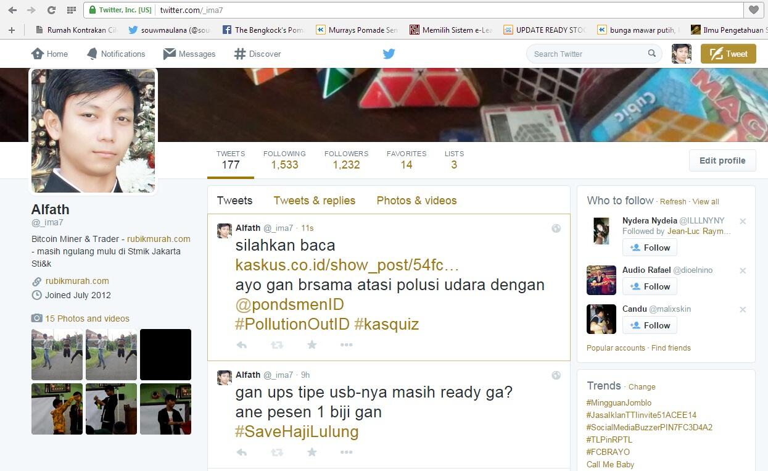Follow Audio Rafael
Viewport: 768px width, 471px height.
(650, 286)
